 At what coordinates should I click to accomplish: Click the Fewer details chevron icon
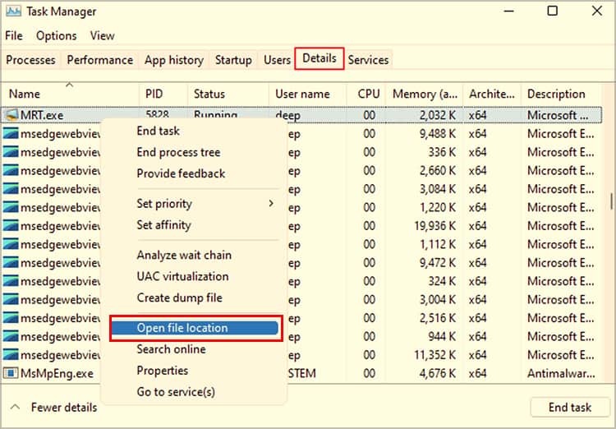15,407
